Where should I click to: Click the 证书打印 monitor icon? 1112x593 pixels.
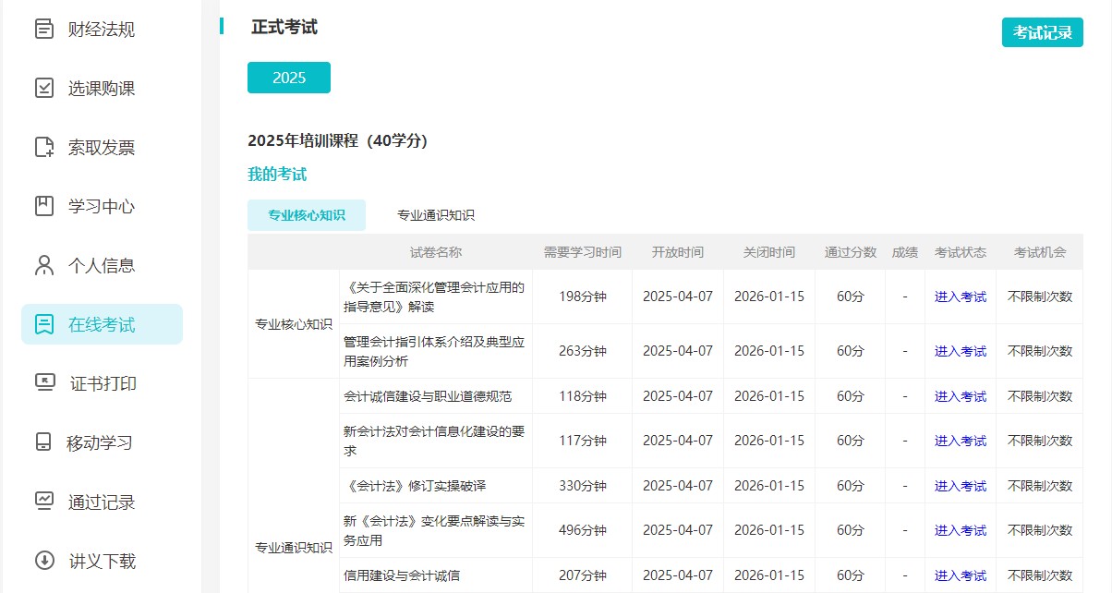(x=44, y=382)
